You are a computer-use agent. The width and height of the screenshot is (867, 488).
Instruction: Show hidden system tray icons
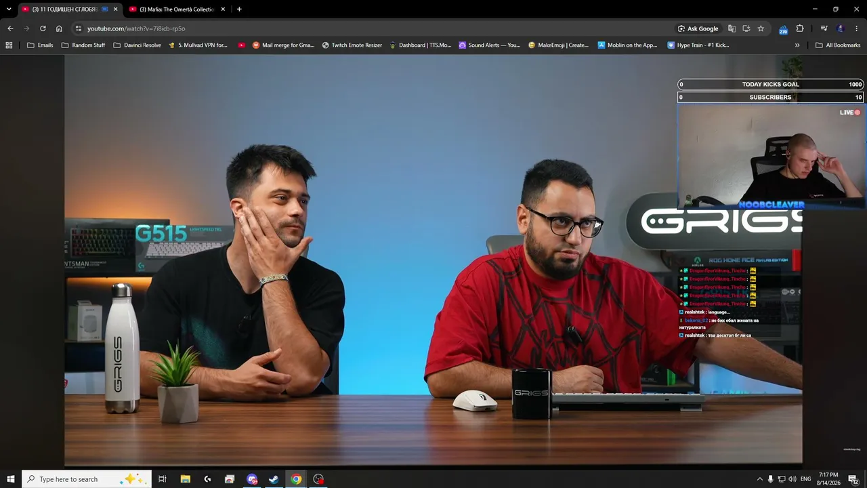759,479
